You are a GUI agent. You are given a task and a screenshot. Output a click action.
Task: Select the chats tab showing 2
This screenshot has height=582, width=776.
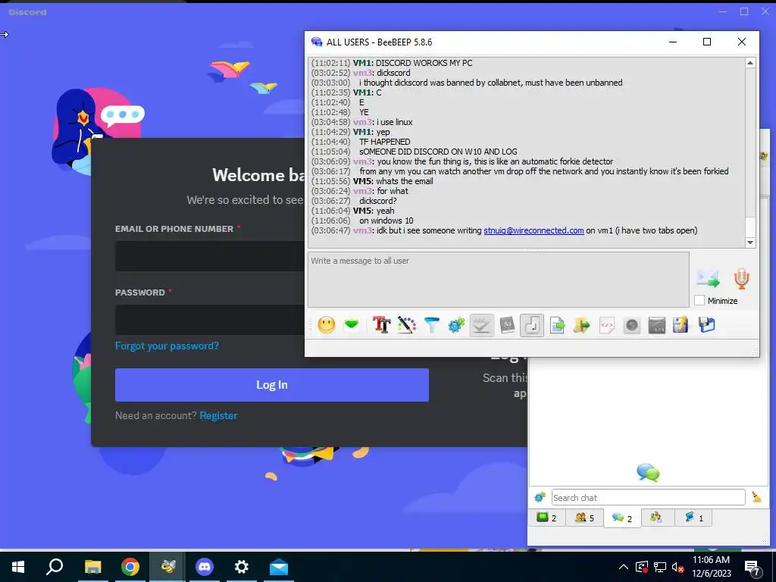point(622,518)
